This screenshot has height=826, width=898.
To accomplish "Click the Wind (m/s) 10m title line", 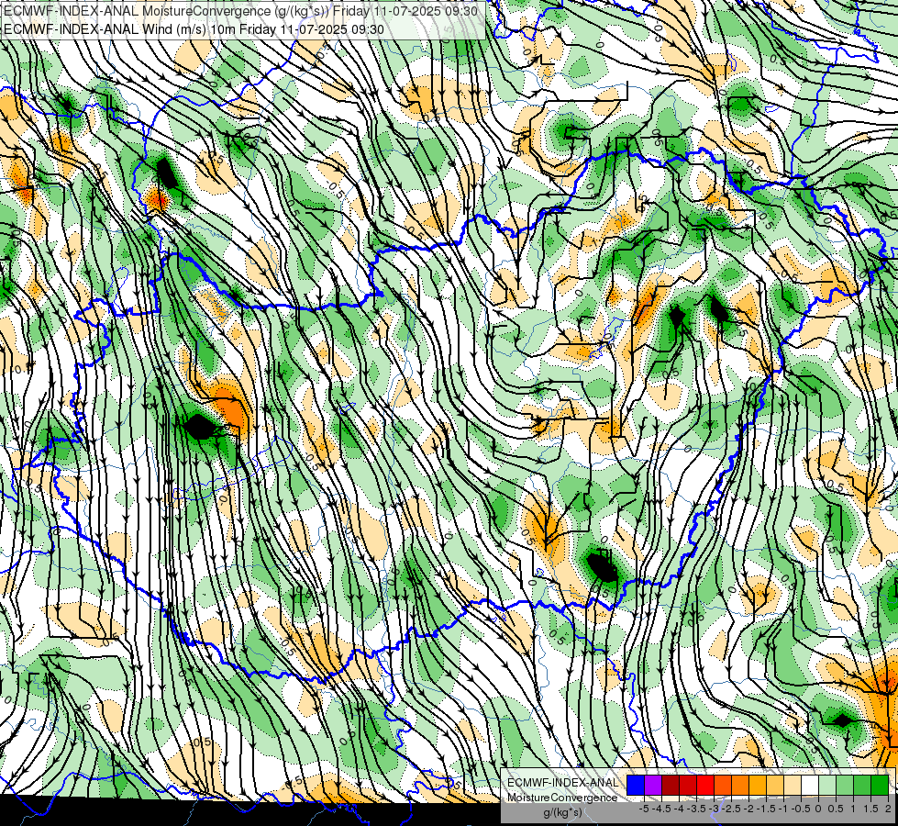I will click(x=194, y=28).
